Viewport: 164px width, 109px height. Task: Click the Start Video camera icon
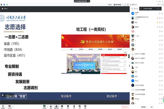click(10, 106)
